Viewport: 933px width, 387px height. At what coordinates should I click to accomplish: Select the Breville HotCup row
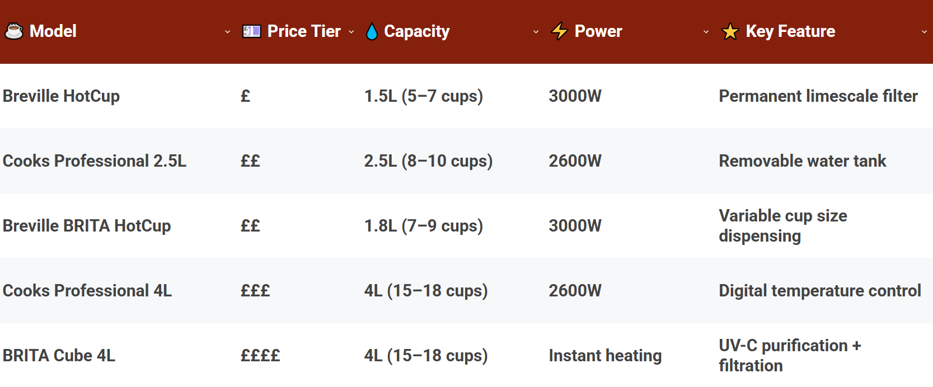(x=61, y=96)
